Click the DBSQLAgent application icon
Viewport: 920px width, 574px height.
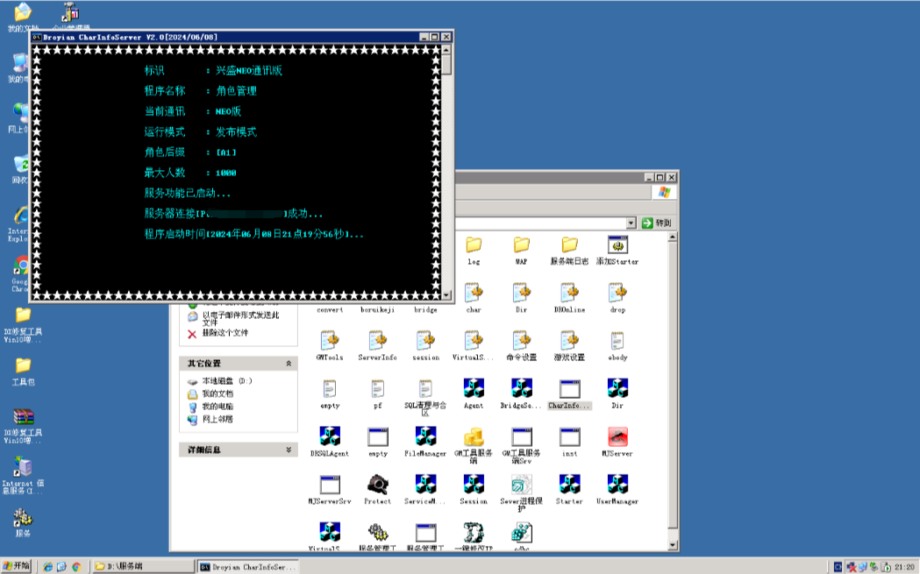pyautogui.click(x=330, y=436)
